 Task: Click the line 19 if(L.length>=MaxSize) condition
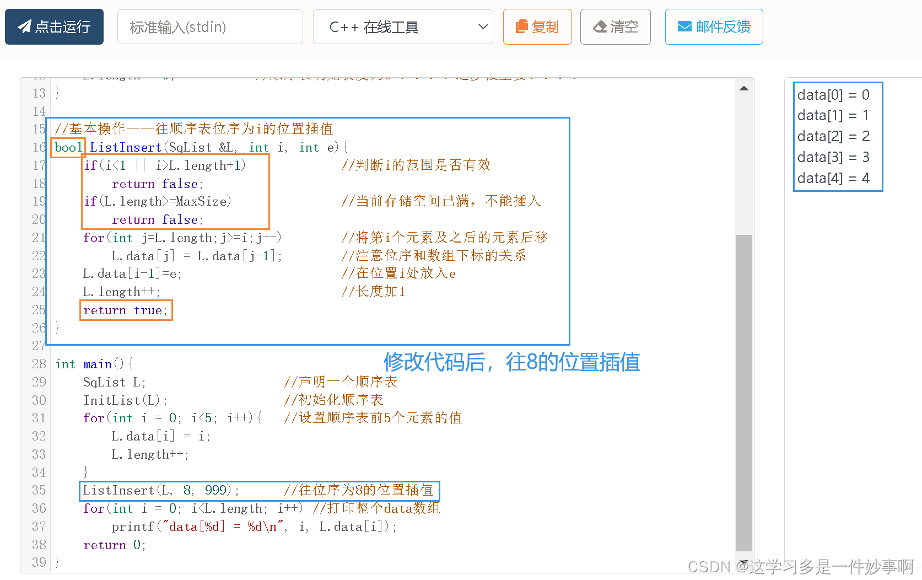[x=158, y=201]
